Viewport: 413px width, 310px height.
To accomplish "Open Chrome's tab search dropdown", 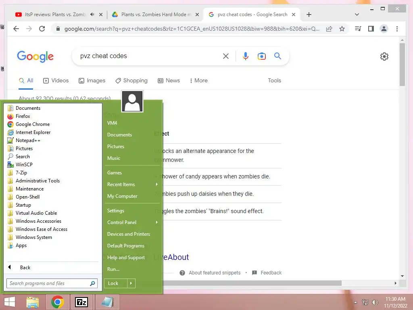I will [x=357, y=15].
